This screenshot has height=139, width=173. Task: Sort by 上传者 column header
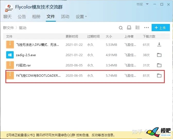point(129,36)
